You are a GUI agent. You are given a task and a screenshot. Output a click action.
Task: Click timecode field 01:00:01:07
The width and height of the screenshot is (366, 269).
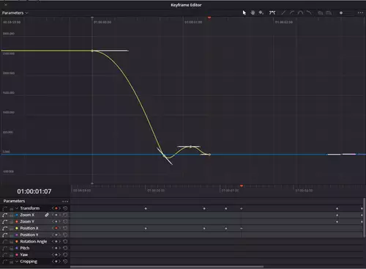click(x=34, y=191)
